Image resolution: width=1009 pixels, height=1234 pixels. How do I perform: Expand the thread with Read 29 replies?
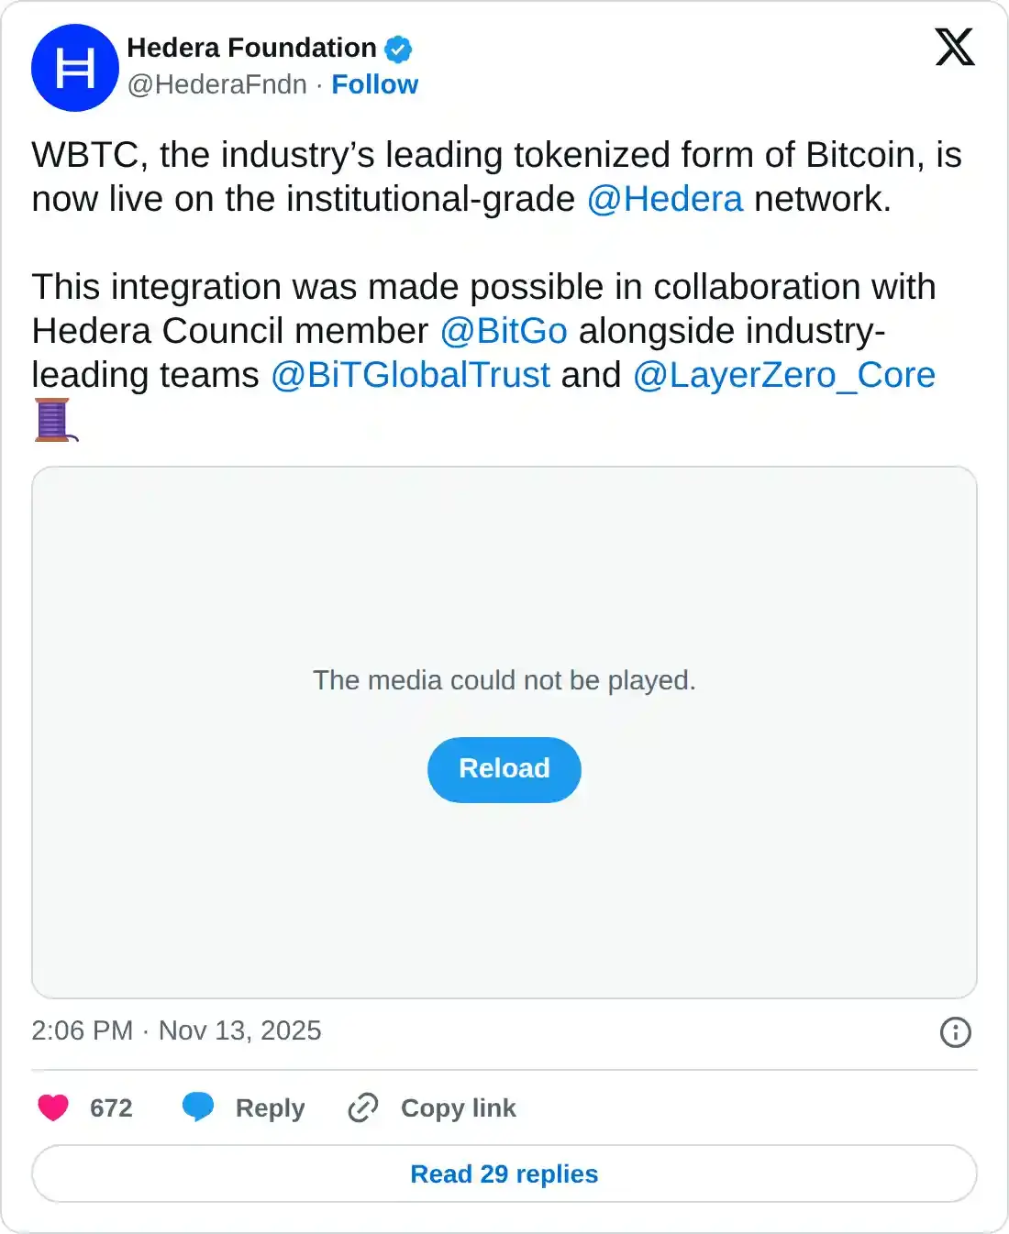(504, 1173)
